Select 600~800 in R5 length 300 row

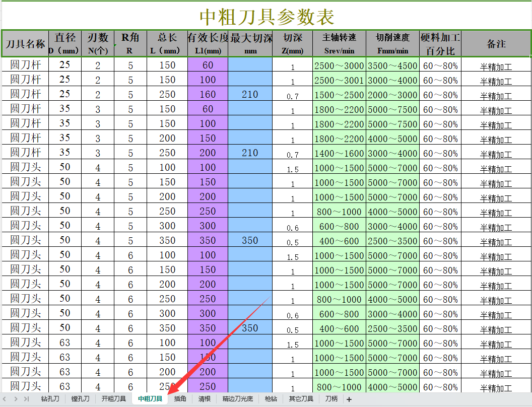(x=339, y=226)
